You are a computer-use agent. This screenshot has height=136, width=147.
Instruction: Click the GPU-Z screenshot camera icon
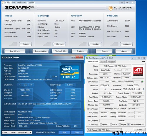(x=143, y=61)
